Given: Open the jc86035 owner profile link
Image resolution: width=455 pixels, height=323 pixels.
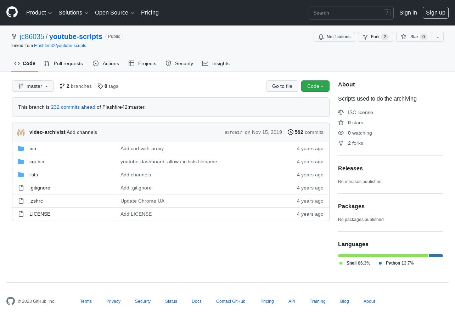Looking at the screenshot, I should [x=32, y=36].
